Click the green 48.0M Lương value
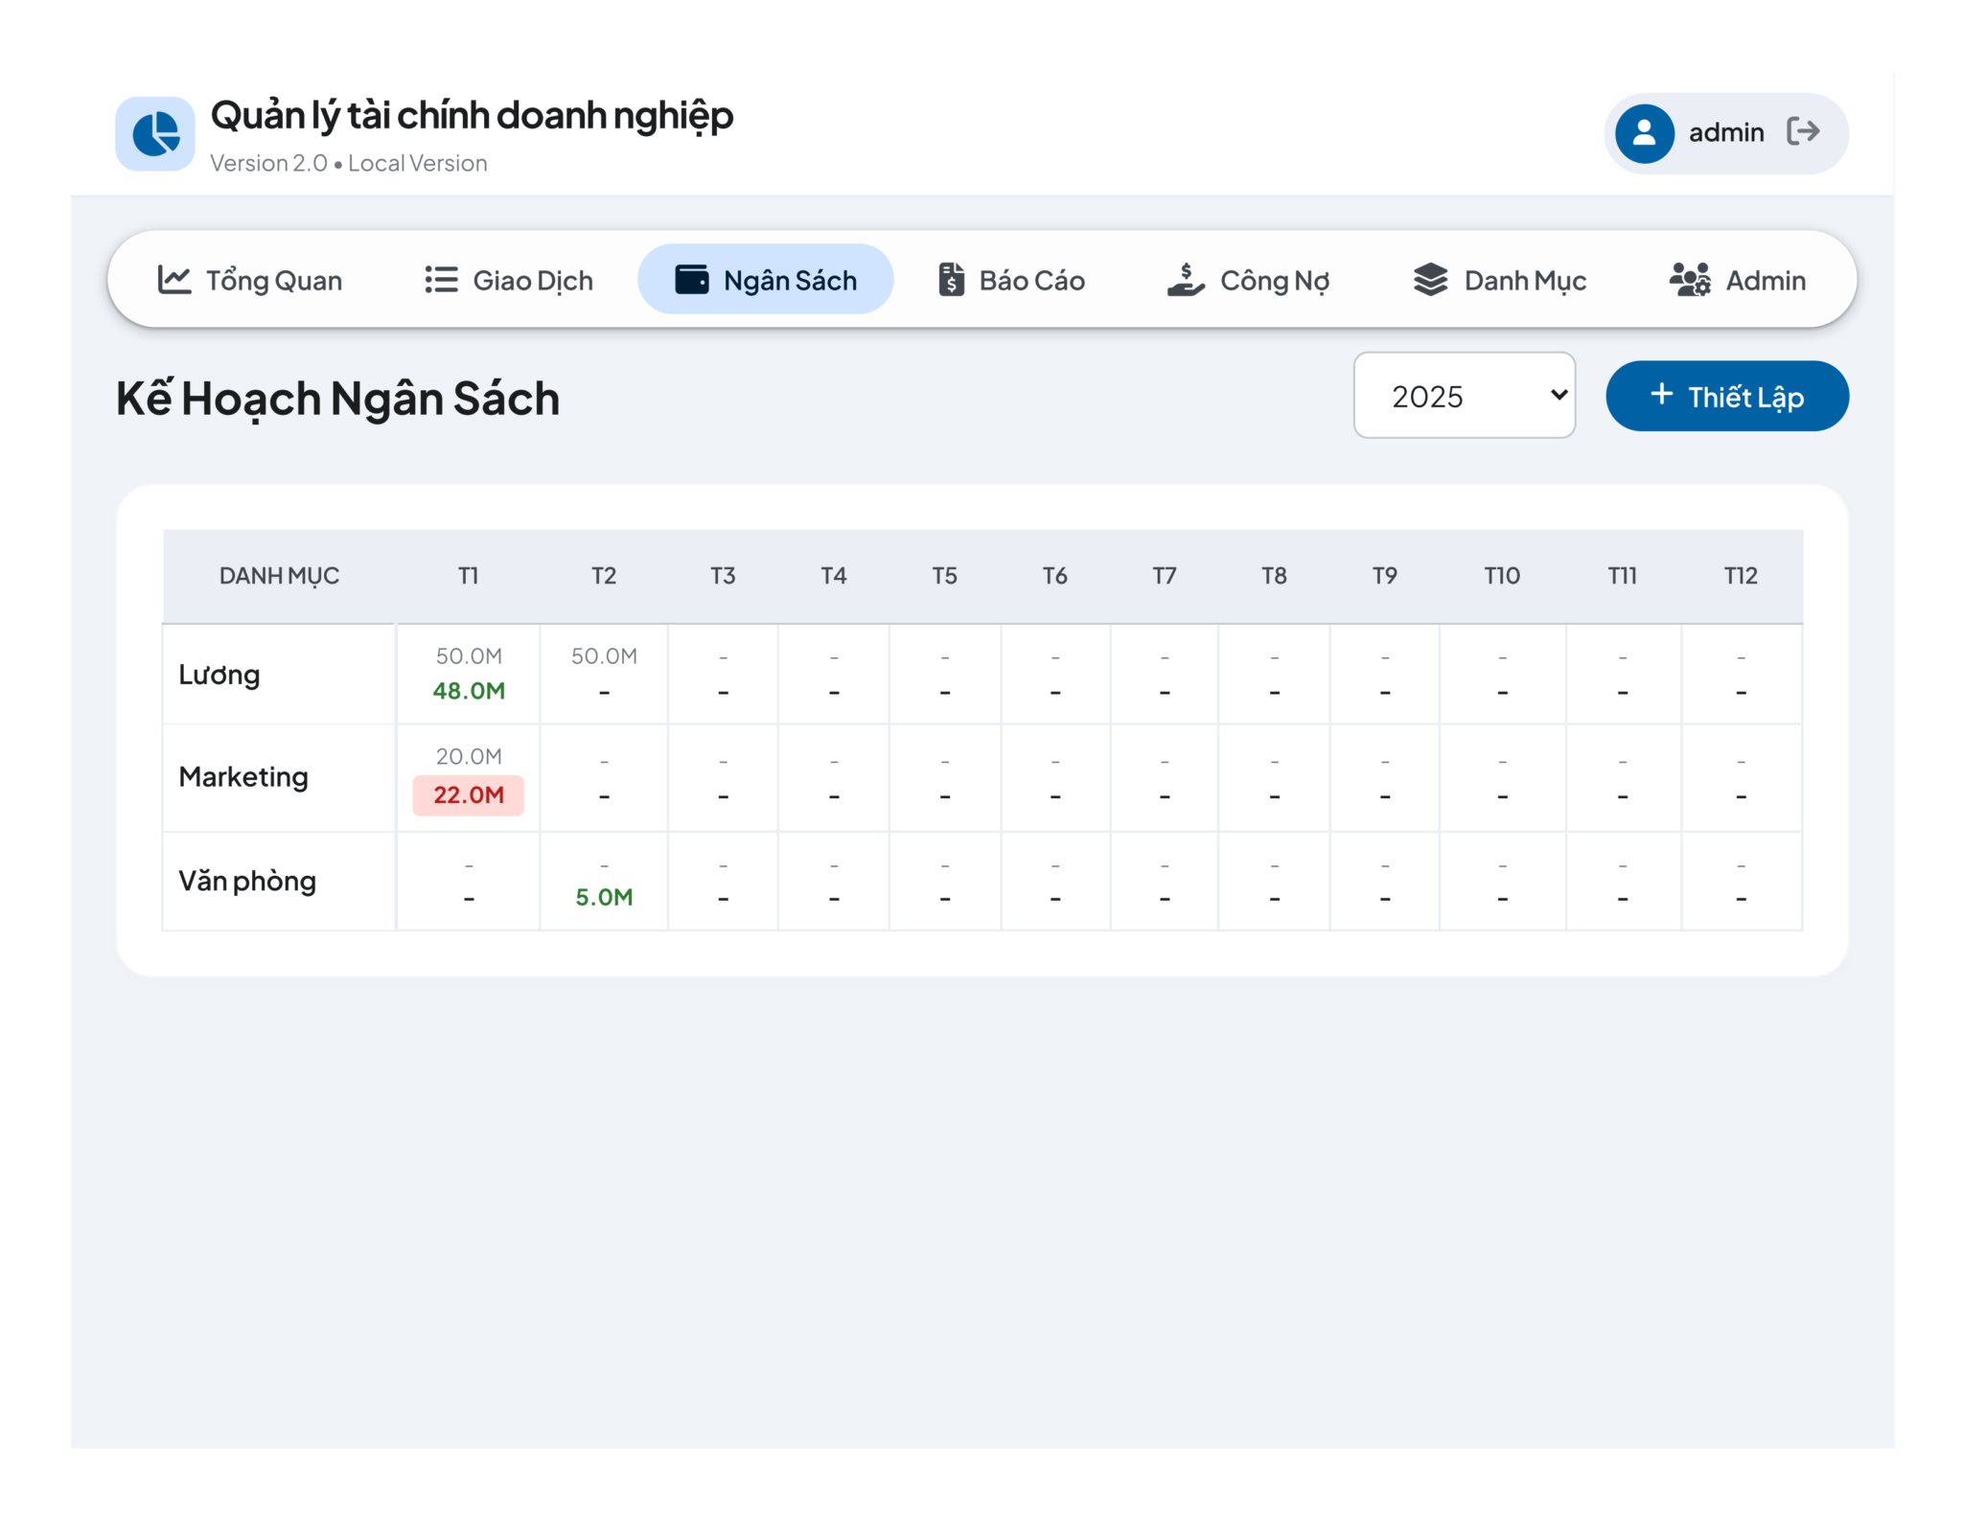Image resolution: width=1963 pixels, height=1517 pixels. 469,691
